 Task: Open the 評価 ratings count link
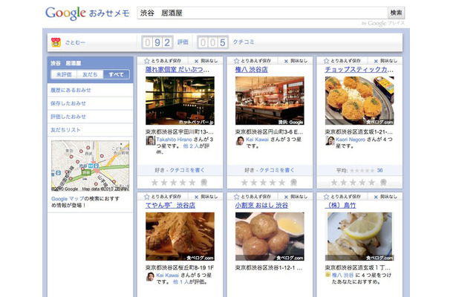point(183,42)
